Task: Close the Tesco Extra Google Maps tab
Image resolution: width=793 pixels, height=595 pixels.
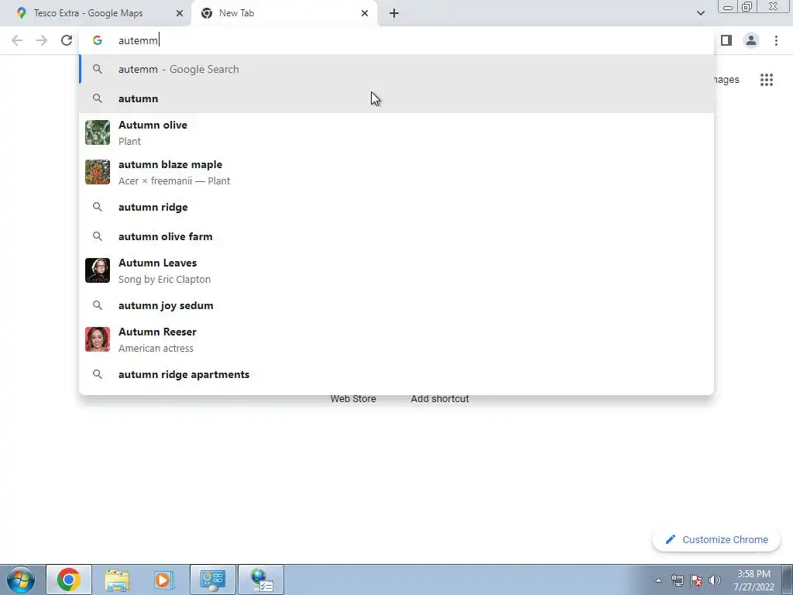Action: point(180,13)
